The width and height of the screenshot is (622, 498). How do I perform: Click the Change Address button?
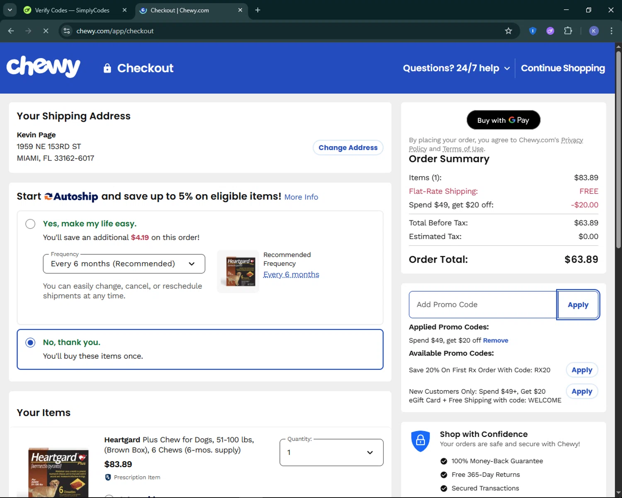pyautogui.click(x=348, y=148)
